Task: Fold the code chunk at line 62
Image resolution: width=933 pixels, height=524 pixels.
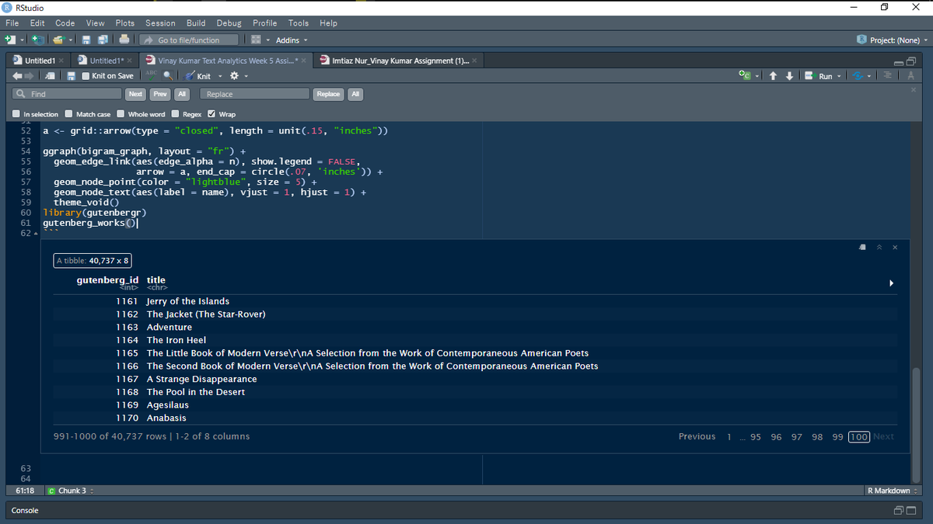Action: coord(36,234)
